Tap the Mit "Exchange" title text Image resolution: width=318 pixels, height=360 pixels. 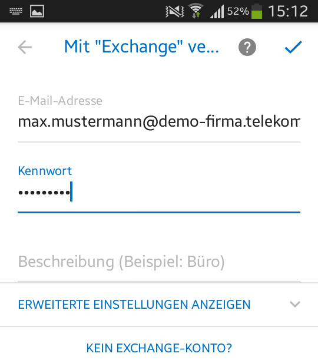click(x=141, y=47)
